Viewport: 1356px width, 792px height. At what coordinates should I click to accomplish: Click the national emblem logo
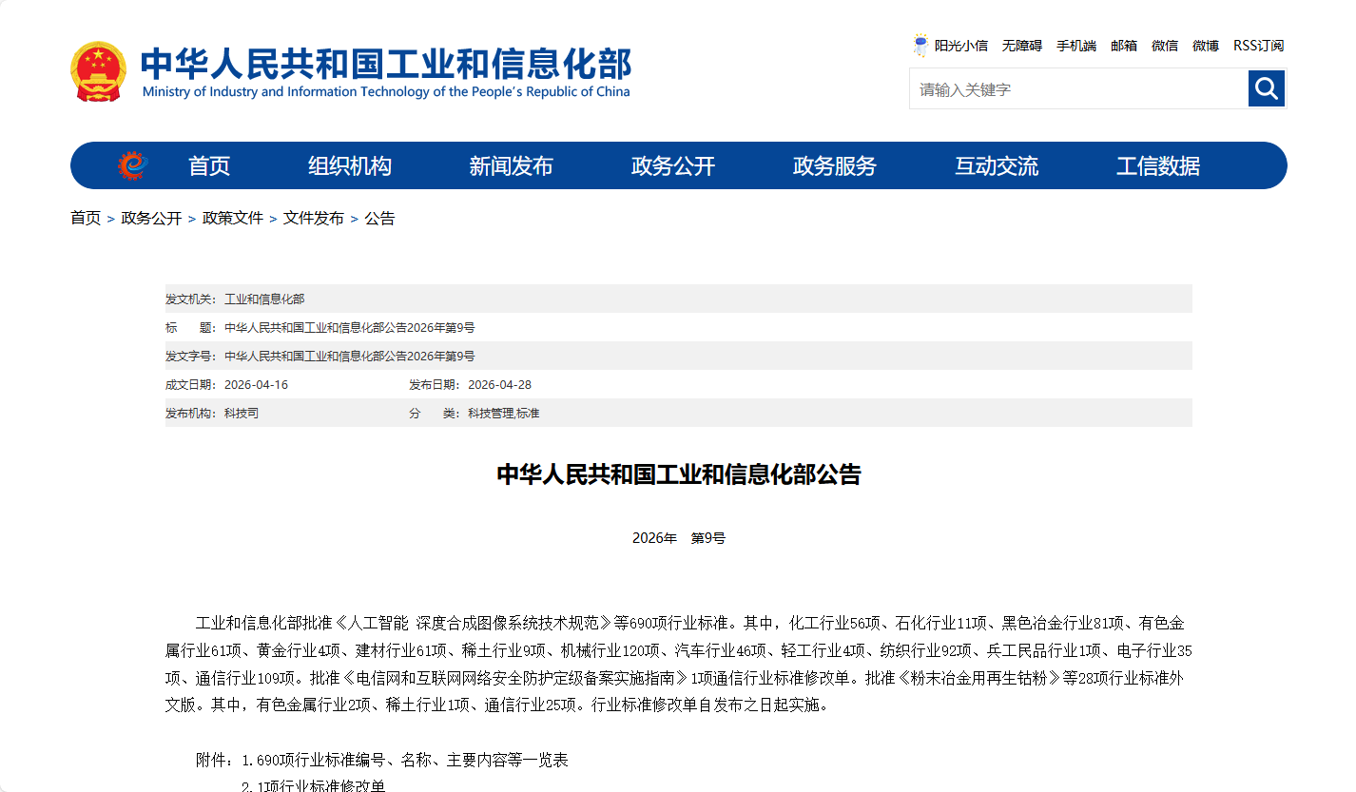tap(97, 71)
